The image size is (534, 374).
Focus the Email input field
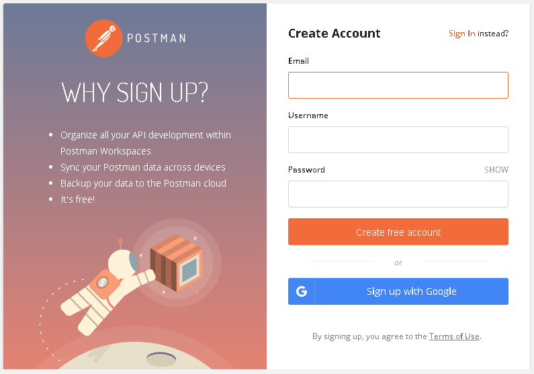398,85
